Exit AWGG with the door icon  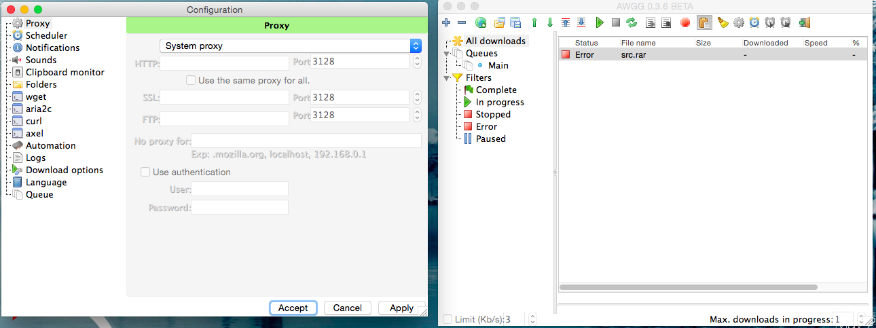pyautogui.click(x=805, y=22)
